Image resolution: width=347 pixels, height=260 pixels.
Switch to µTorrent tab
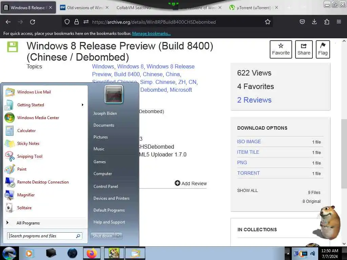253,7
